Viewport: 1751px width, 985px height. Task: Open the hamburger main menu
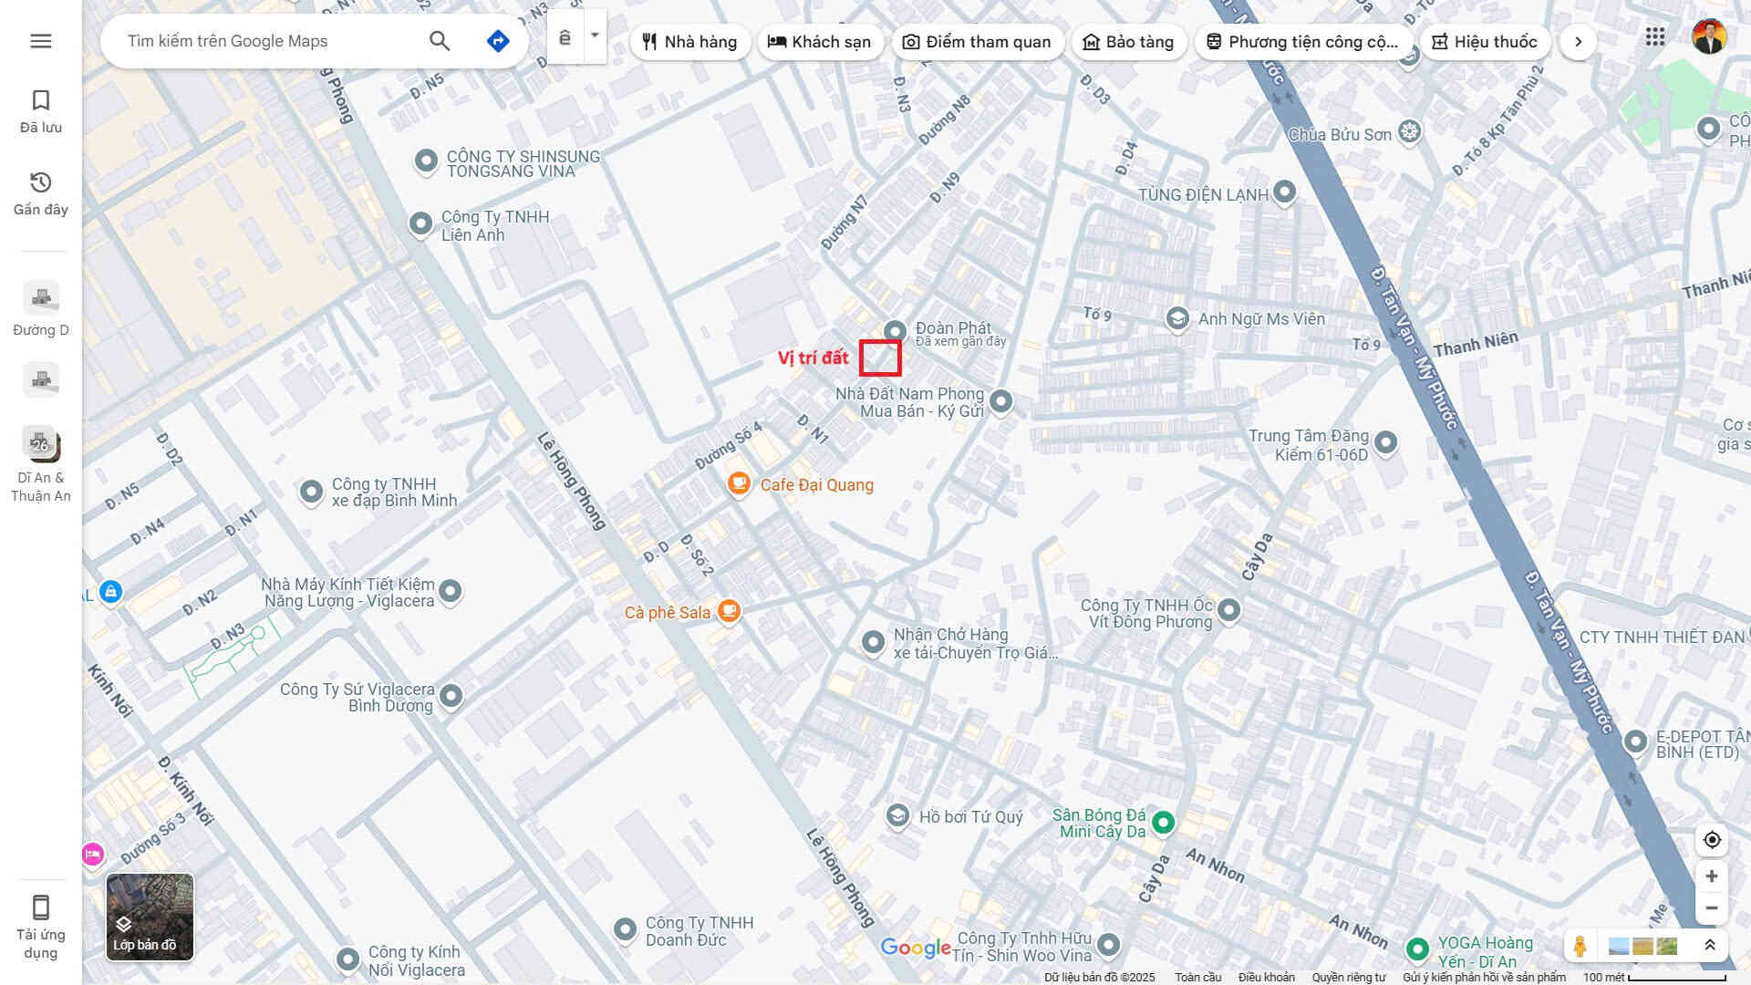(40, 41)
